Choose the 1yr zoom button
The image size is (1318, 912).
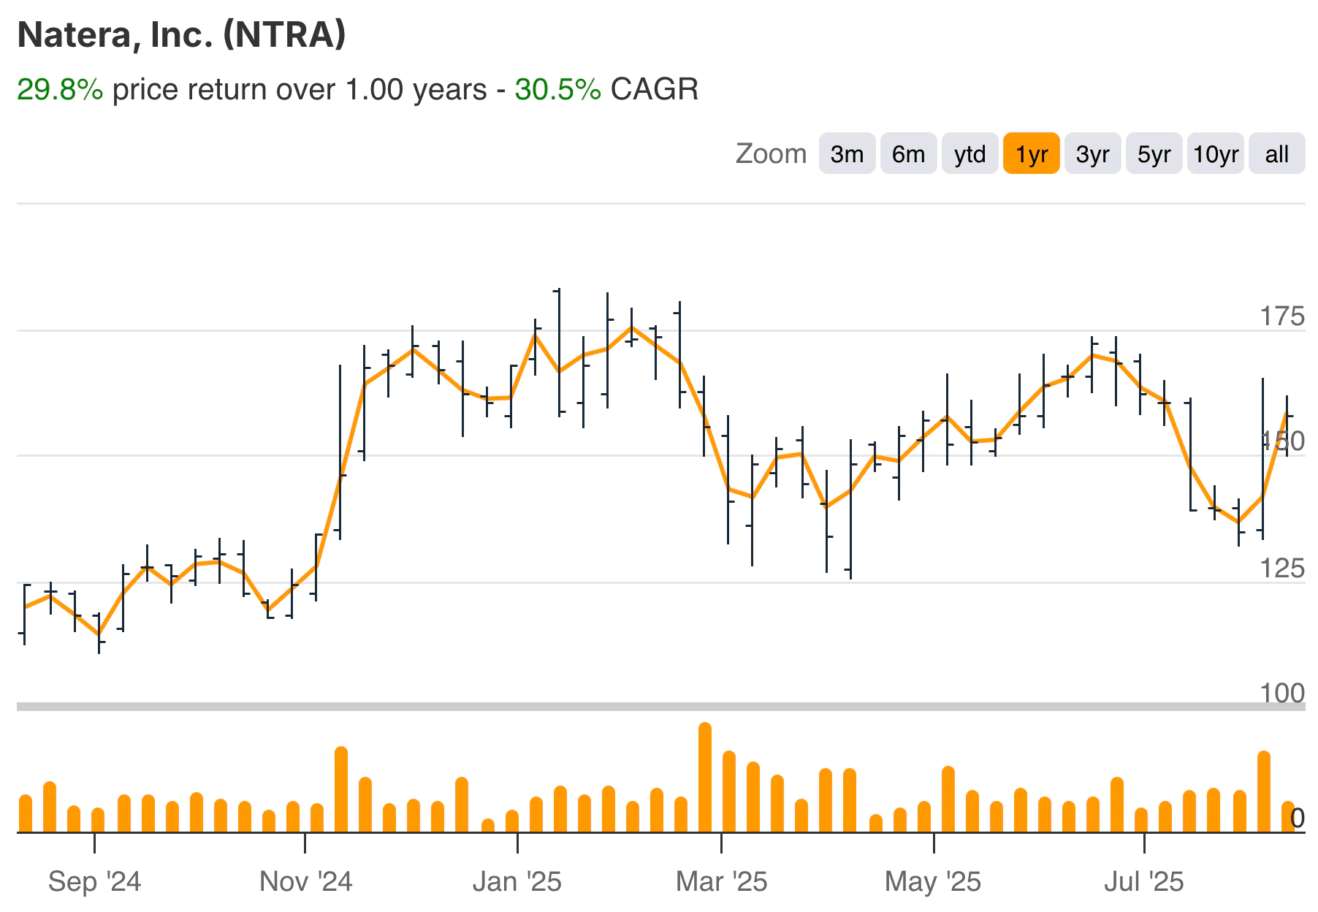tap(1031, 153)
